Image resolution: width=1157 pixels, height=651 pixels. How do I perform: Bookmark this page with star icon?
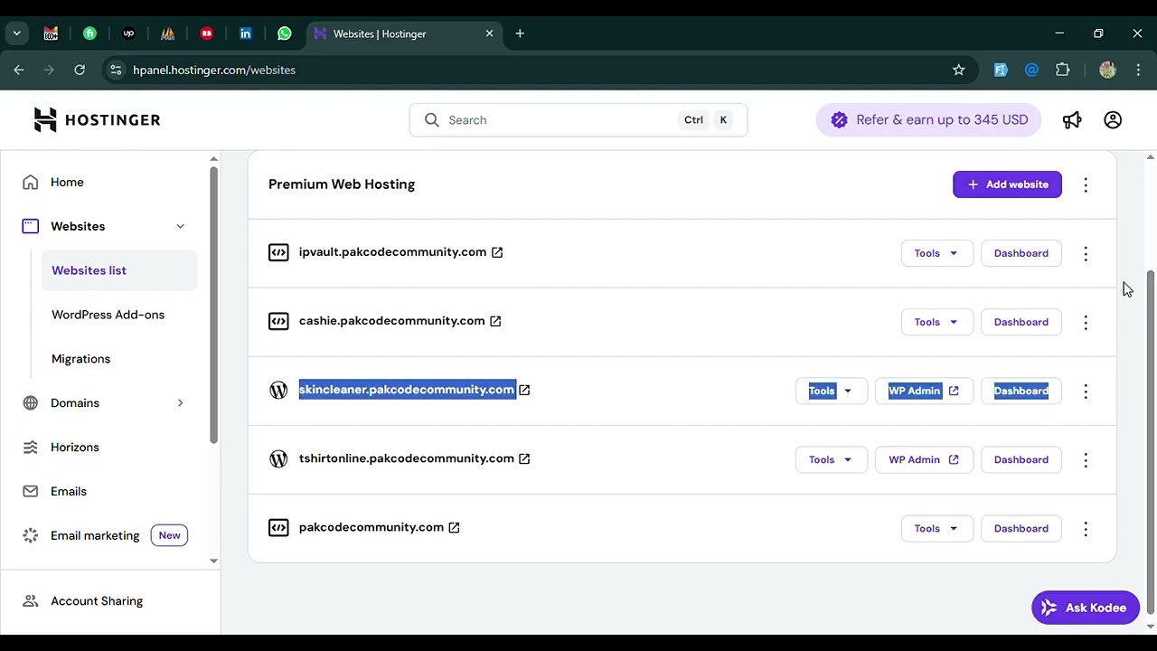(x=959, y=70)
